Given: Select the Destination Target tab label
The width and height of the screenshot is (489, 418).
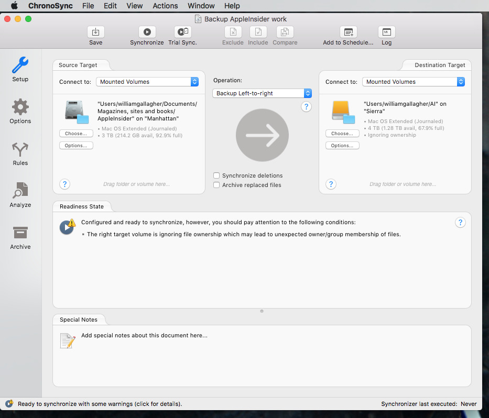Looking at the screenshot, I should point(440,65).
